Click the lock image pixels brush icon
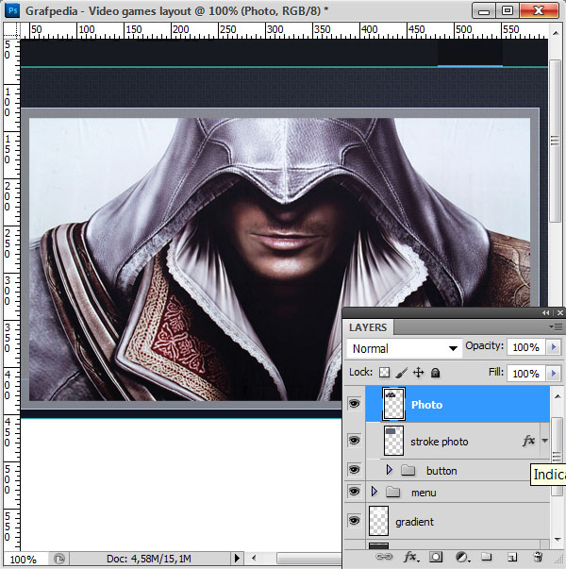The image size is (566, 569). click(x=401, y=373)
